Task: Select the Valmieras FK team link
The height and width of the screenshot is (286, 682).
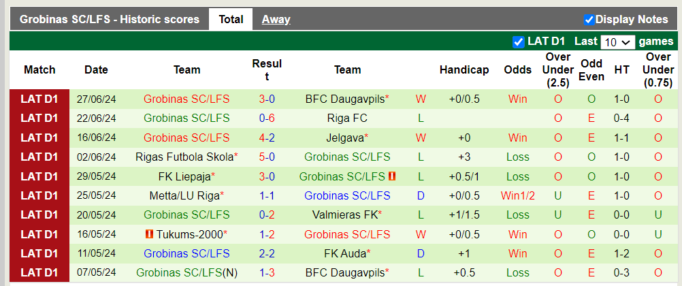Action: pos(344,214)
